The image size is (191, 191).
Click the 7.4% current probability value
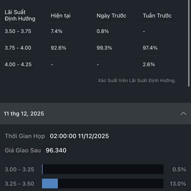57,31
